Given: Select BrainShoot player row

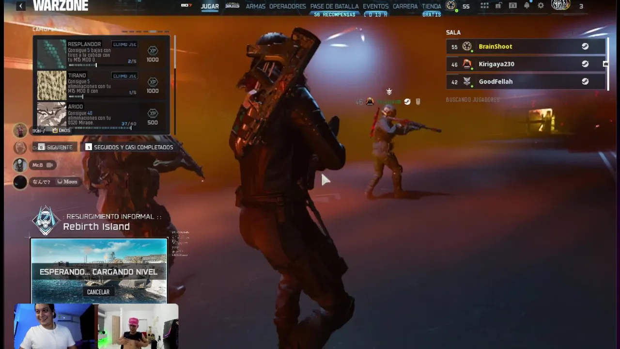Looking at the screenshot, I should click(526, 47).
